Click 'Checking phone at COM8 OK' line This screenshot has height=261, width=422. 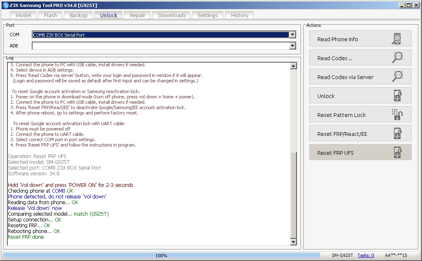click(41, 191)
